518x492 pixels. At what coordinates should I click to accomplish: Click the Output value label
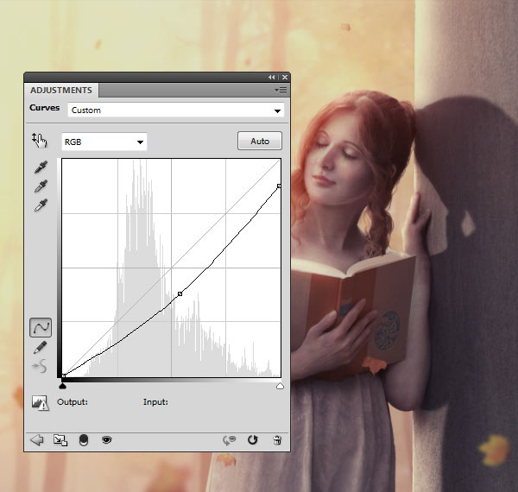(x=73, y=402)
